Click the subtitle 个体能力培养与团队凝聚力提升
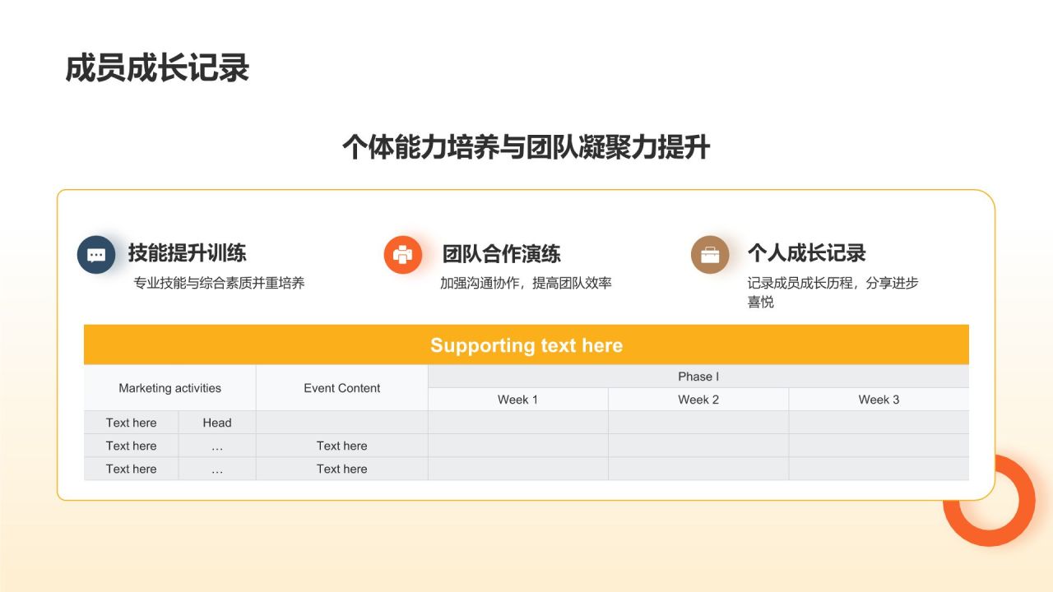The width and height of the screenshot is (1053, 592). point(526,148)
